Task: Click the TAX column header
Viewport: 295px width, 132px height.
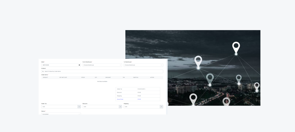Action: coord(124,77)
